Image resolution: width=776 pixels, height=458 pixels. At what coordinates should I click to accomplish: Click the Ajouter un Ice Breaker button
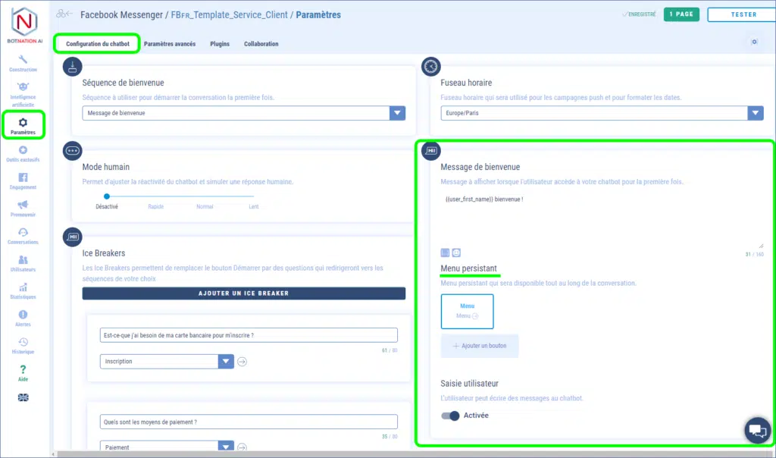coord(243,293)
